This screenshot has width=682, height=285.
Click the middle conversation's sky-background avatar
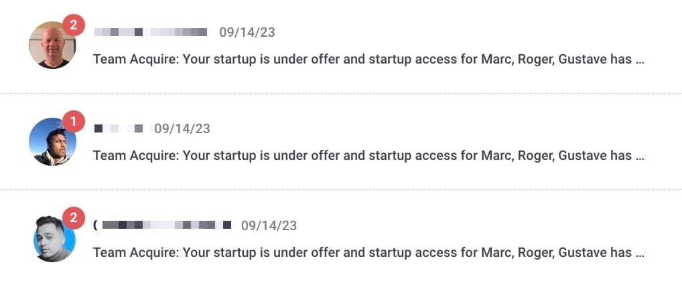(52, 142)
